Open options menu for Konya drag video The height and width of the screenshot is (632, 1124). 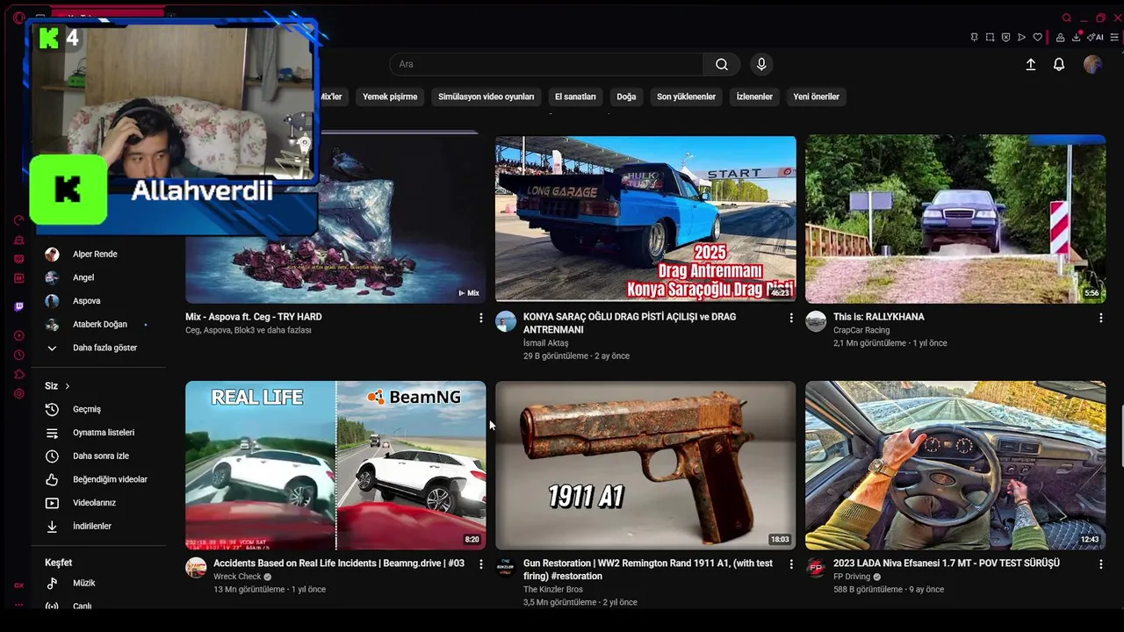tap(790, 318)
